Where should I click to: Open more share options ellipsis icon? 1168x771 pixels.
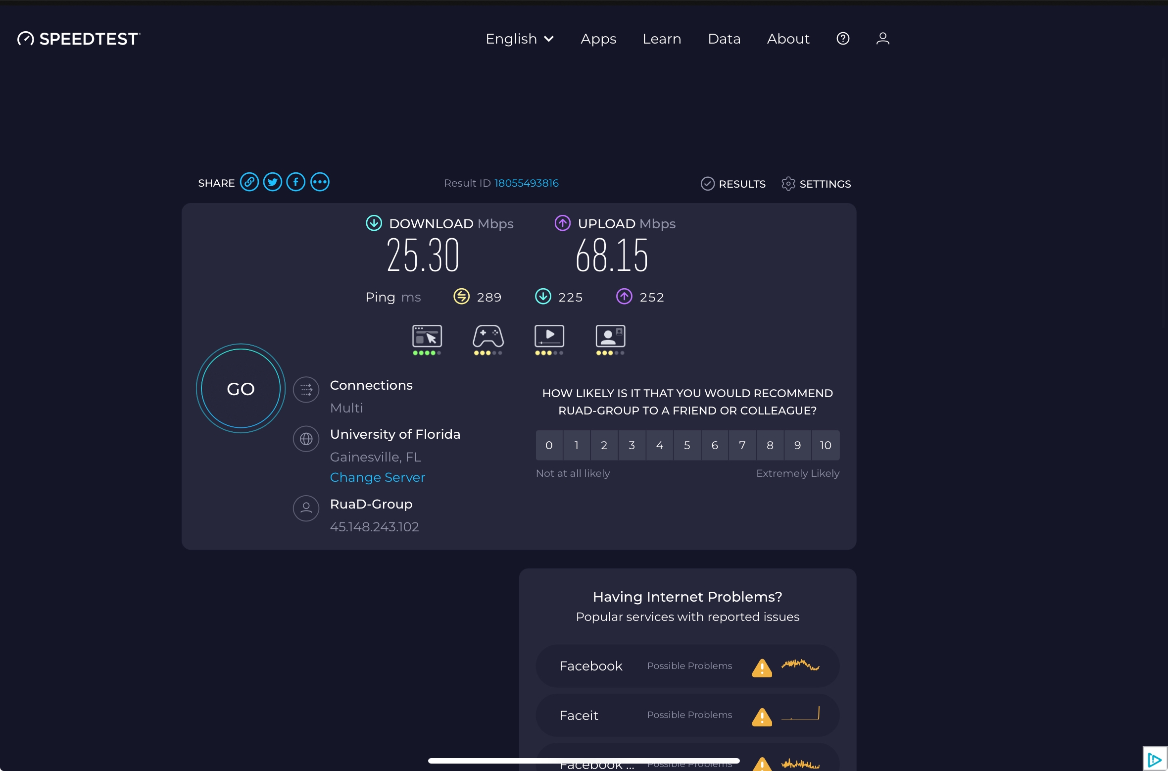coord(320,182)
